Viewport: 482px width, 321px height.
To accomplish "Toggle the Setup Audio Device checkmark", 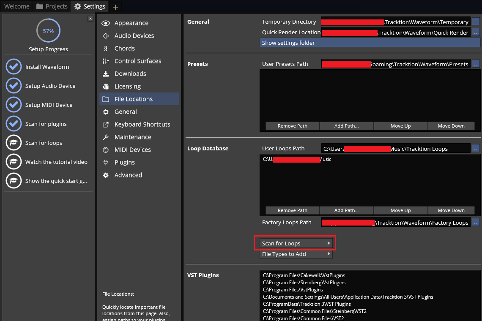I will coord(14,86).
